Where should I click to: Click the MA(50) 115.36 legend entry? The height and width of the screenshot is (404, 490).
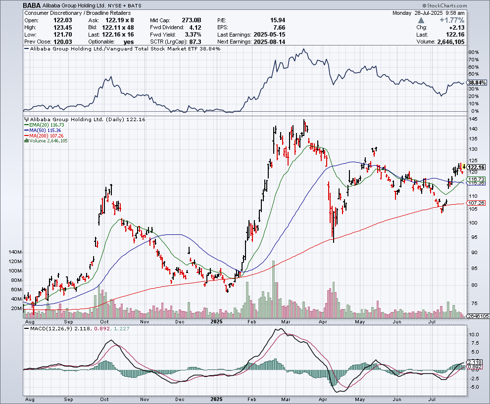tap(43, 130)
